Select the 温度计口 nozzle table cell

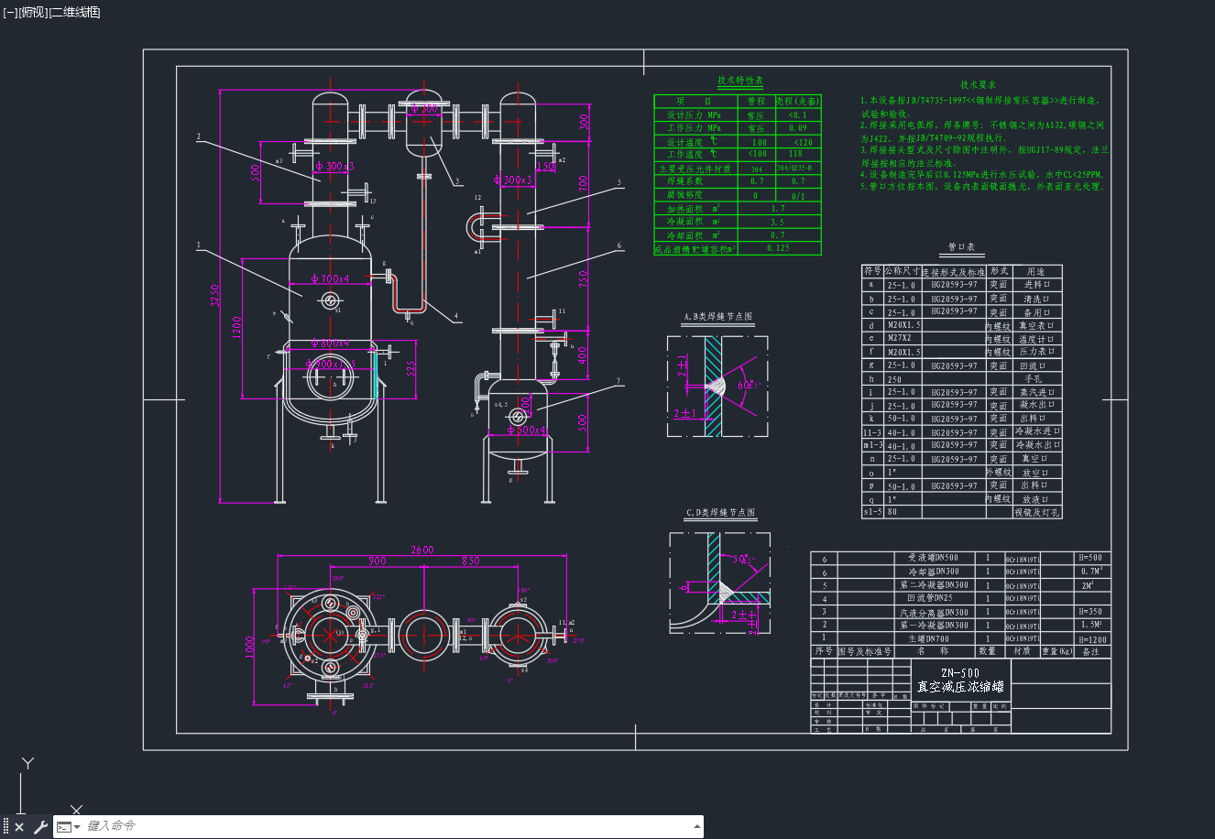click(1036, 338)
